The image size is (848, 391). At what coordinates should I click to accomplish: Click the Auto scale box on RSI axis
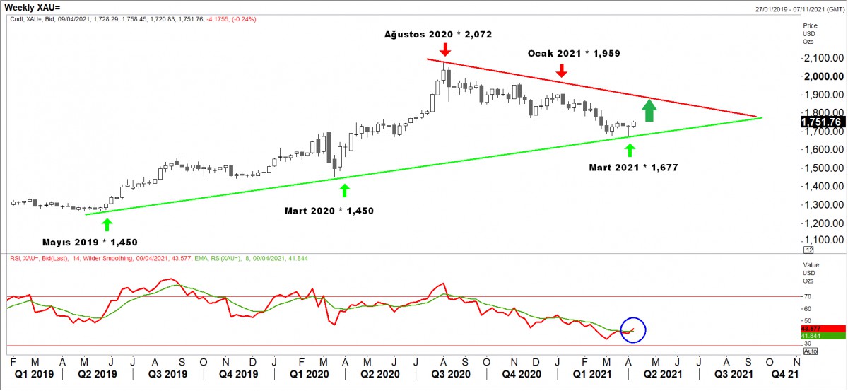[x=811, y=351]
